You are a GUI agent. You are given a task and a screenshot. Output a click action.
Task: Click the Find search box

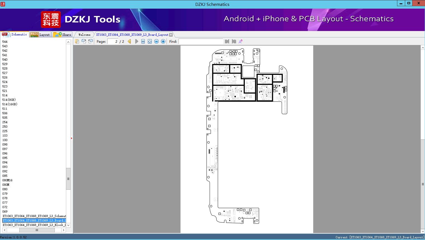(201, 41)
